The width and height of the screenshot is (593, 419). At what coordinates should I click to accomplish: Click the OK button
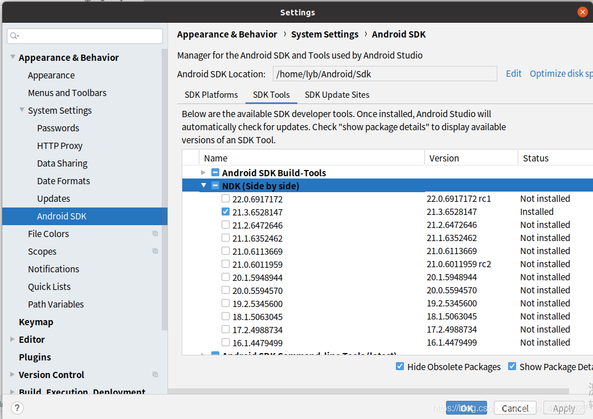pos(467,408)
